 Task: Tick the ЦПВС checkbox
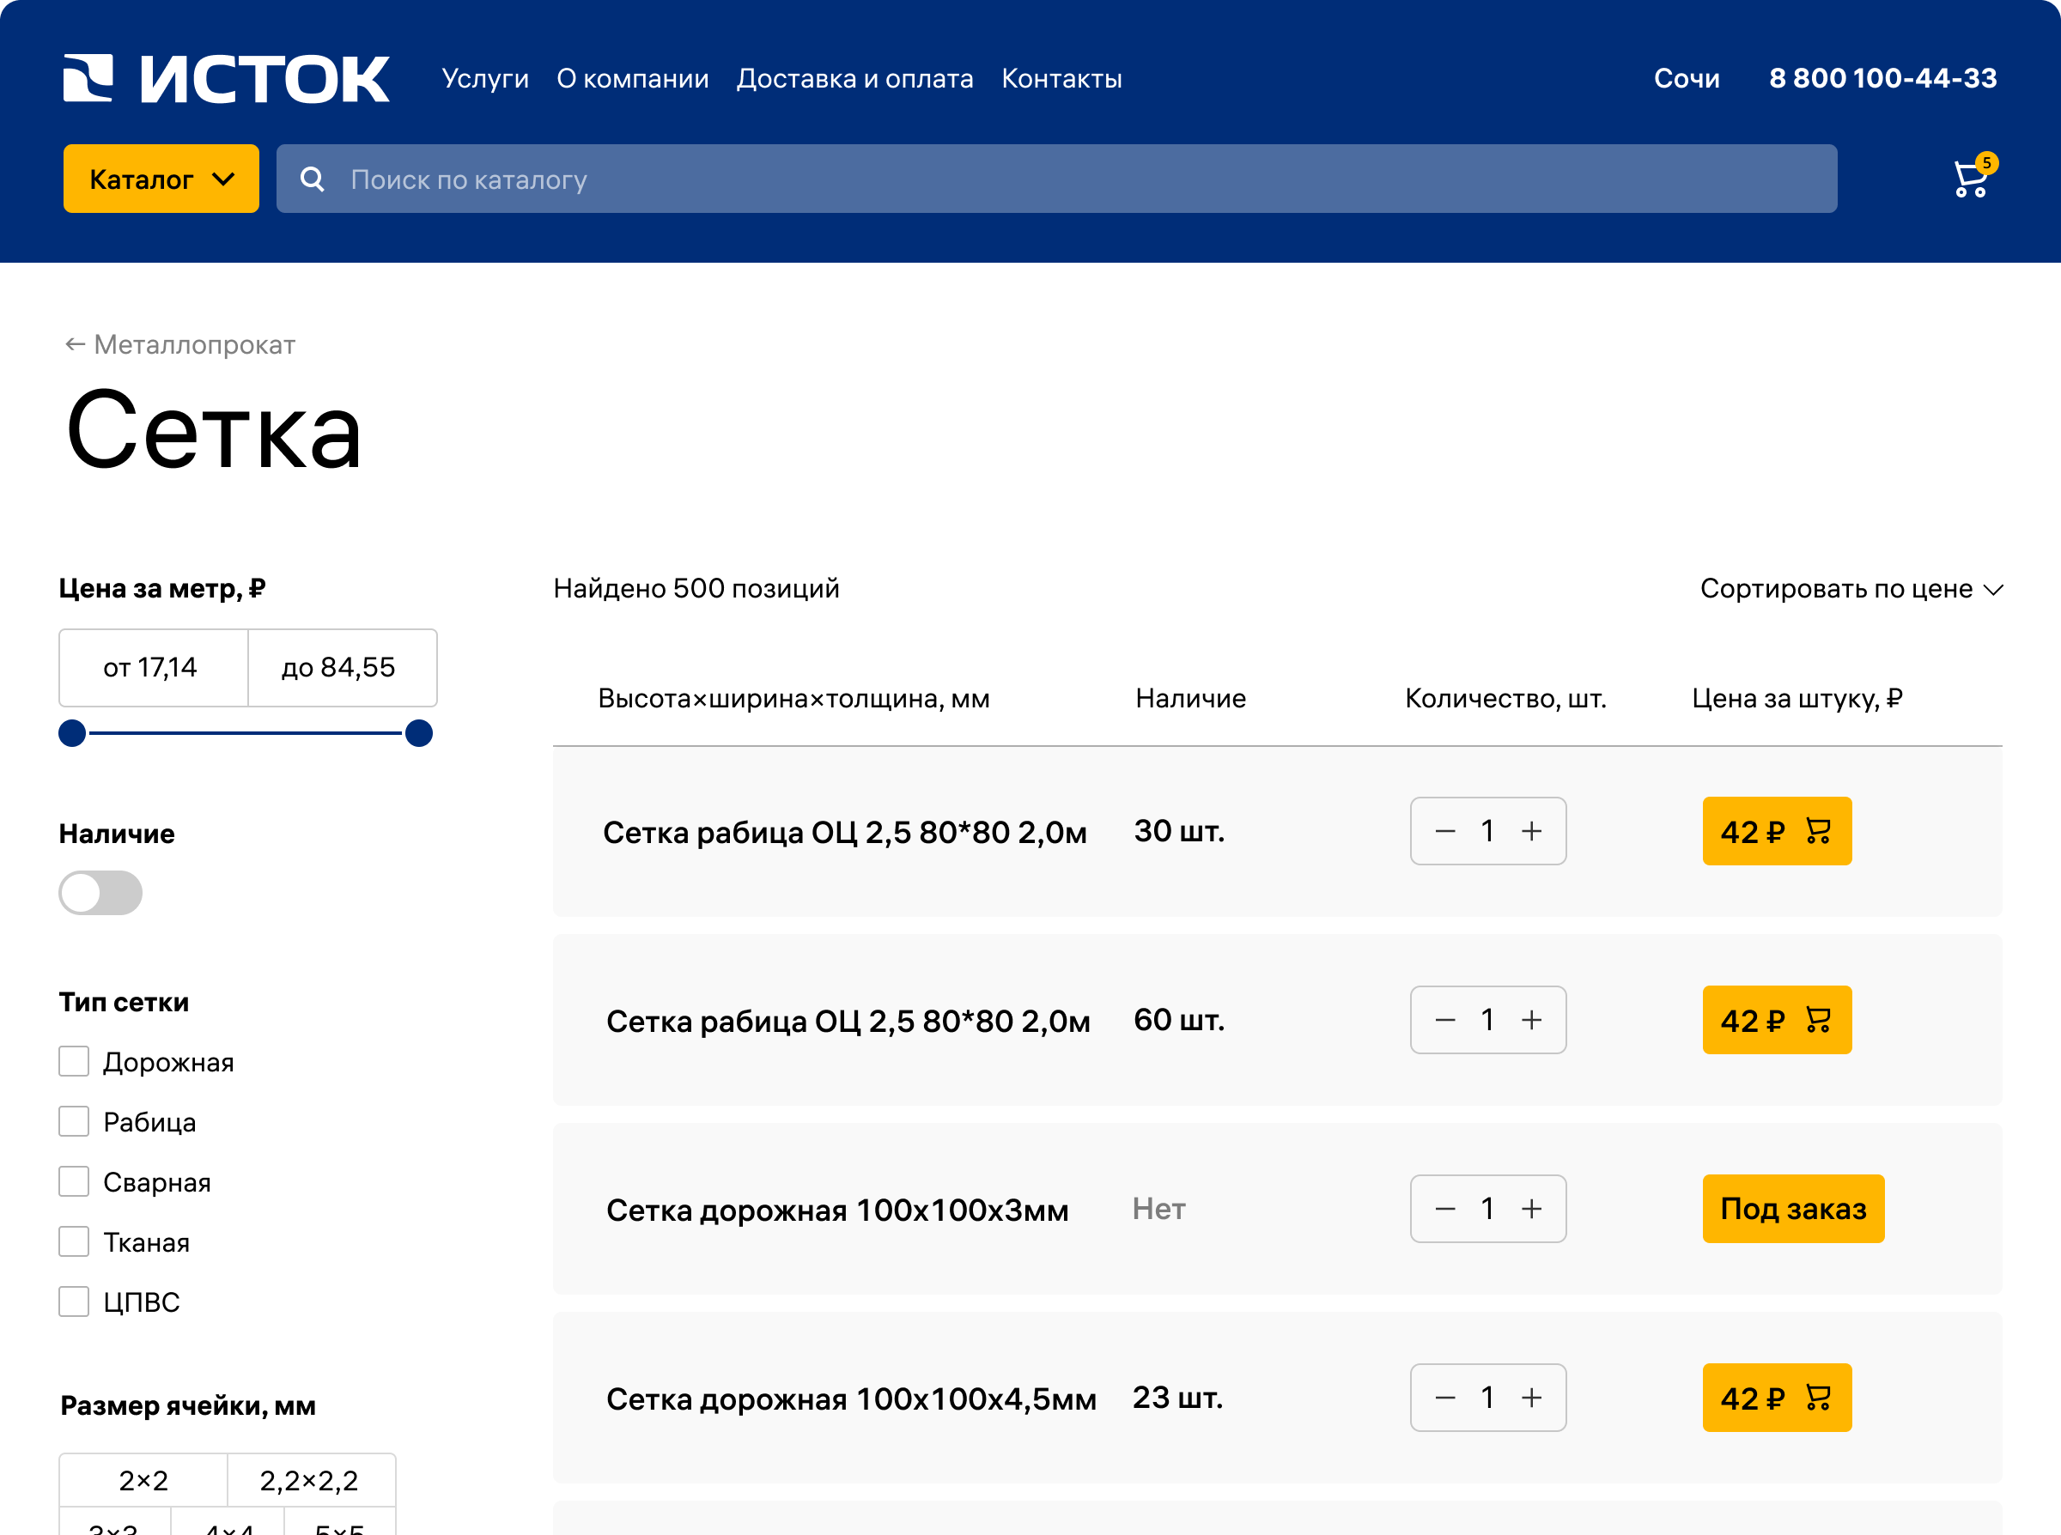(75, 1301)
